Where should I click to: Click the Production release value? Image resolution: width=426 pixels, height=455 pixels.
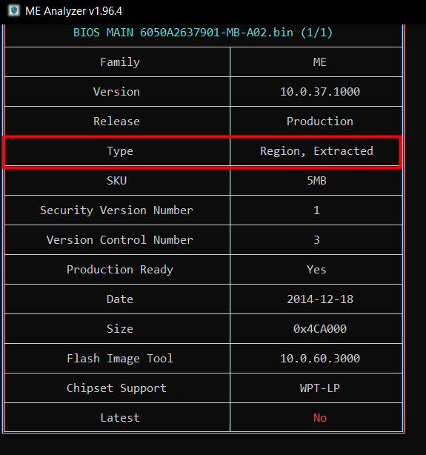[320, 122]
